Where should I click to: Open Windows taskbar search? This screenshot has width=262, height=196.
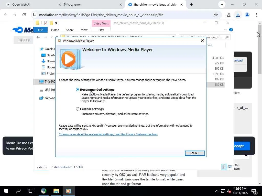[18, 191]
